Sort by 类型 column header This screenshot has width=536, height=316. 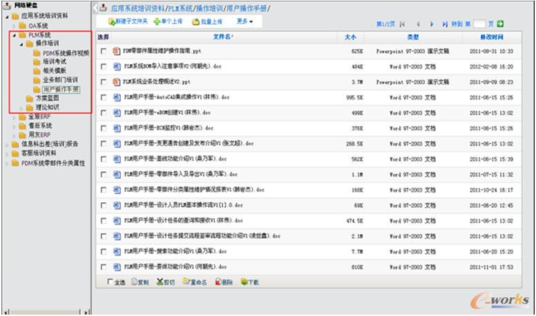pyautogui.click(x=413, y=37)
